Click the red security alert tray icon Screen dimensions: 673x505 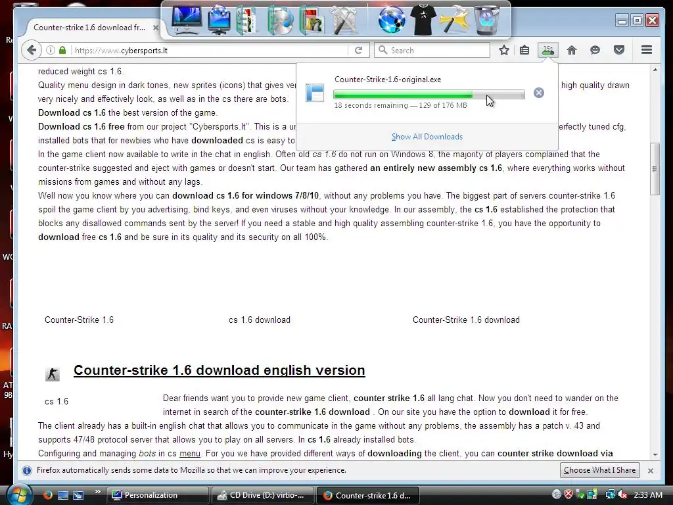pyautogui.click(x=569, y=494)
